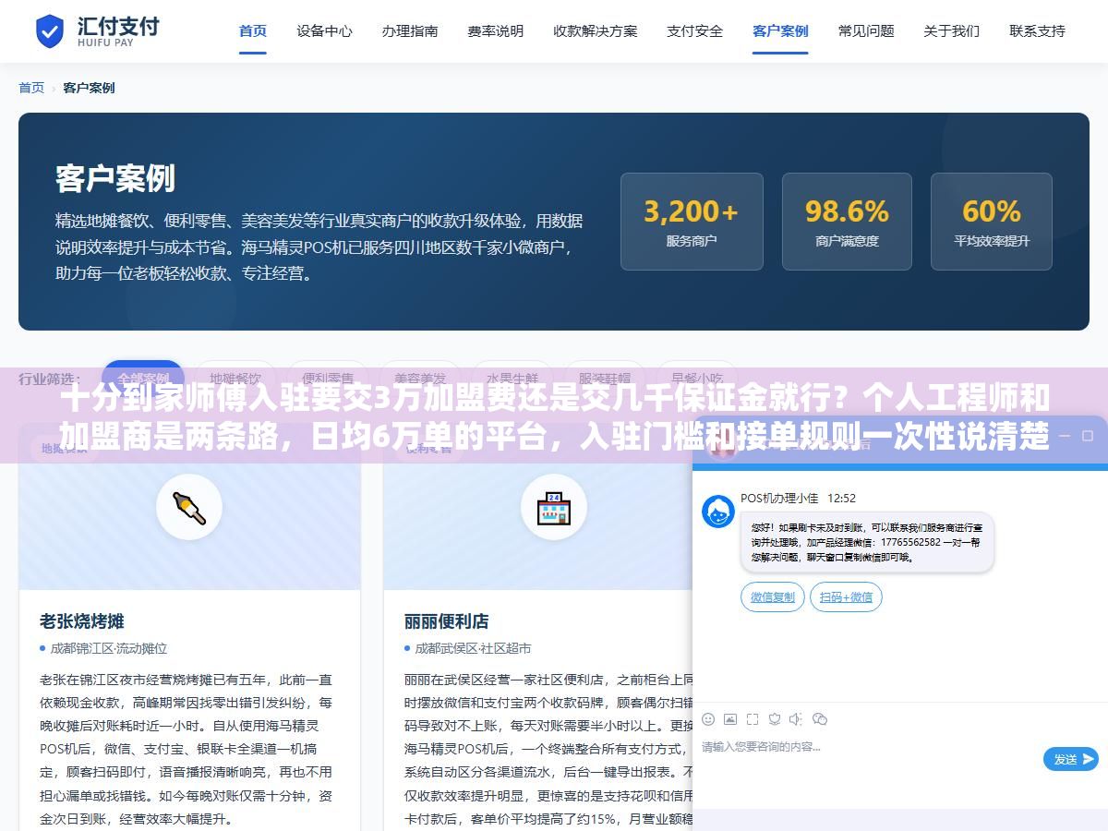Screen dimensions: 1108x831
Task: Go to 设备中心 in the top menu
Action: pyautogui.click(x=324, y=30)
